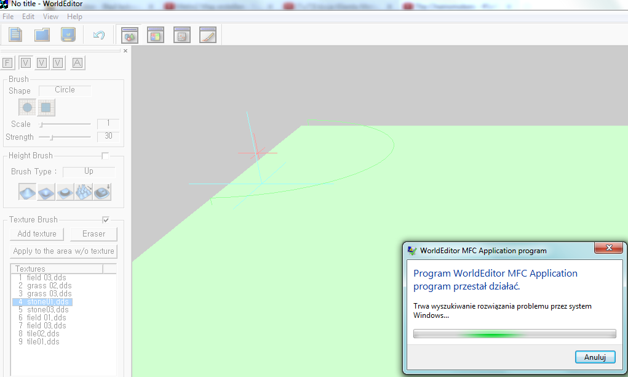Select texture 4 stone01.dds
Image resolution: width=628 pixels, height=377 pixels.
tap(42, 302)
